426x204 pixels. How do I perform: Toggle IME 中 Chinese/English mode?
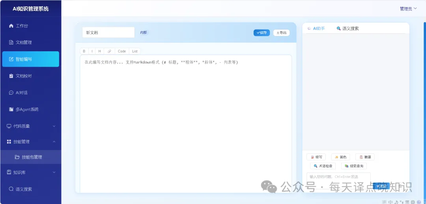click(x=390, y=202)
